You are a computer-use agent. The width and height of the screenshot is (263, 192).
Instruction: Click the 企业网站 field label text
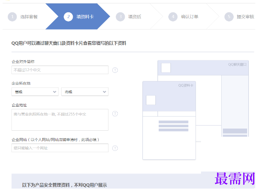tap(56, 140)
